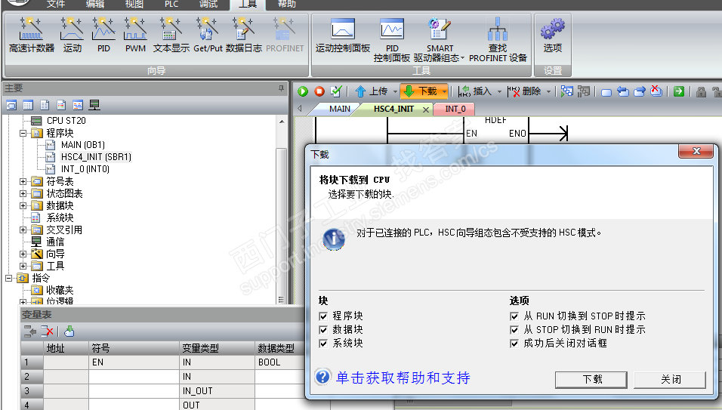The height and width of the screenshot is (410, 722).
Task: Open the Motion control panel (运动控制面板)
Action: pos(343,35)
